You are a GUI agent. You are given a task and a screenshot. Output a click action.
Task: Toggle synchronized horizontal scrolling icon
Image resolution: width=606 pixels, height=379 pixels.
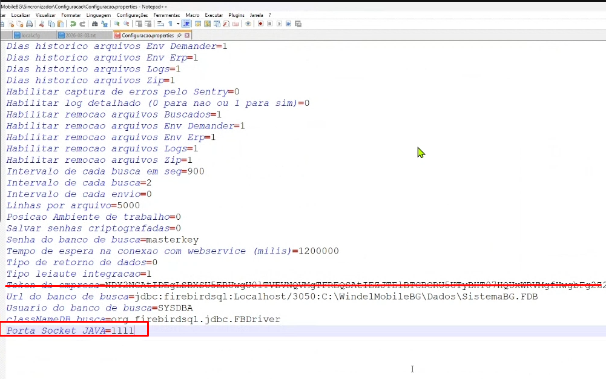pos(148,24)
